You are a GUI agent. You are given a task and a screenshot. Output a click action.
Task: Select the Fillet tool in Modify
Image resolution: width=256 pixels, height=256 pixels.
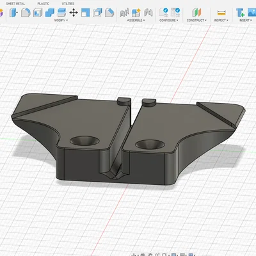pos(26,12)
